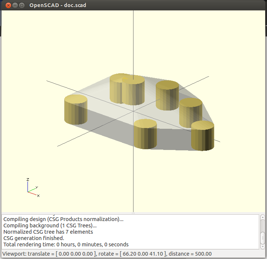
Task: Minimize the OpenSCAD doc.scad window
Action: tap(14, 5)
